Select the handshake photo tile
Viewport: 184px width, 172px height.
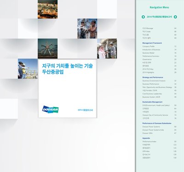107,48
